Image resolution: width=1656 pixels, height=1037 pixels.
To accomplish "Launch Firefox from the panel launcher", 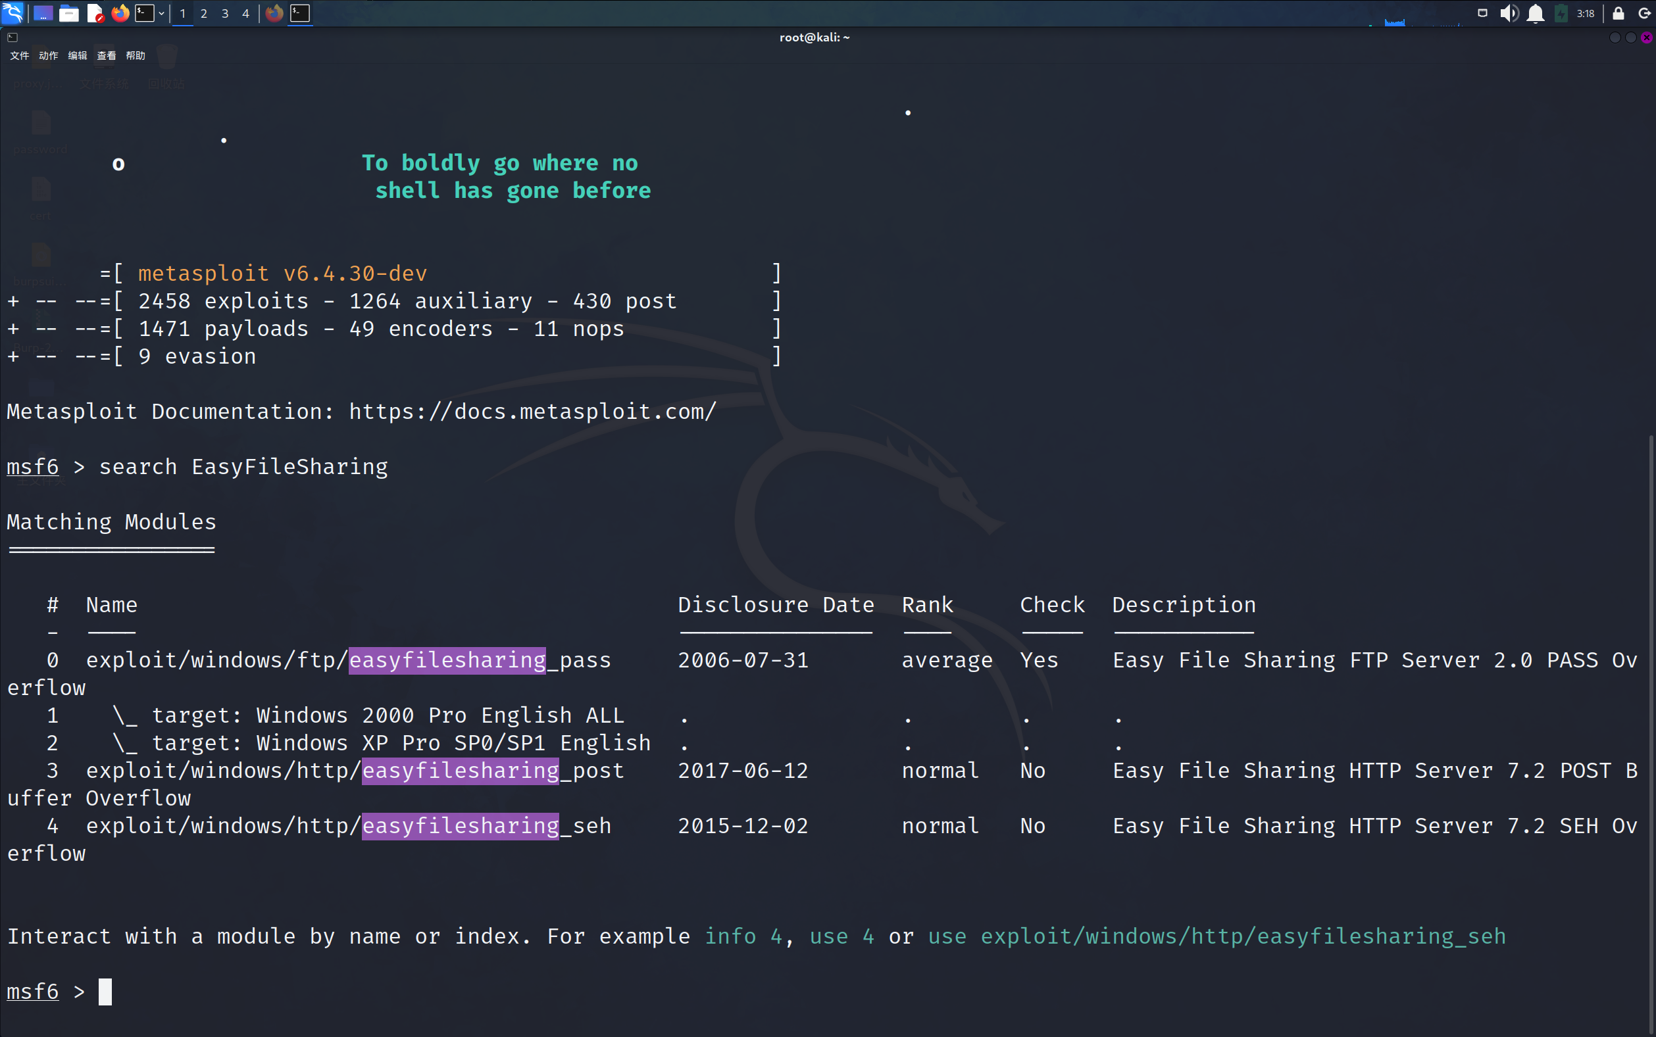I will (x=120, y=13).
